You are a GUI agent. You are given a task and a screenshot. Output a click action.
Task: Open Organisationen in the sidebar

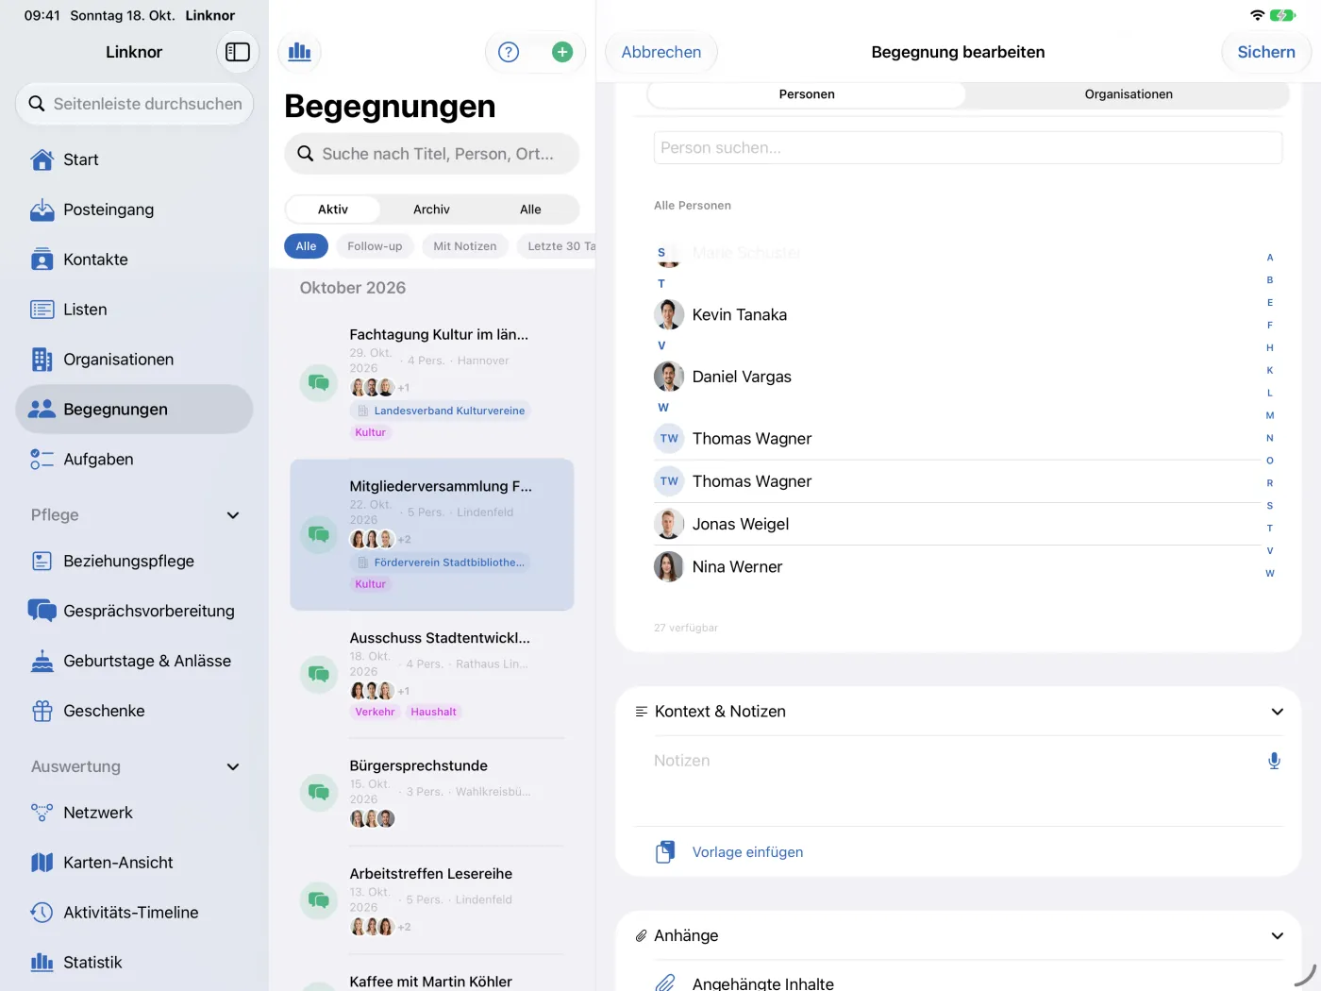click(134, 360)
